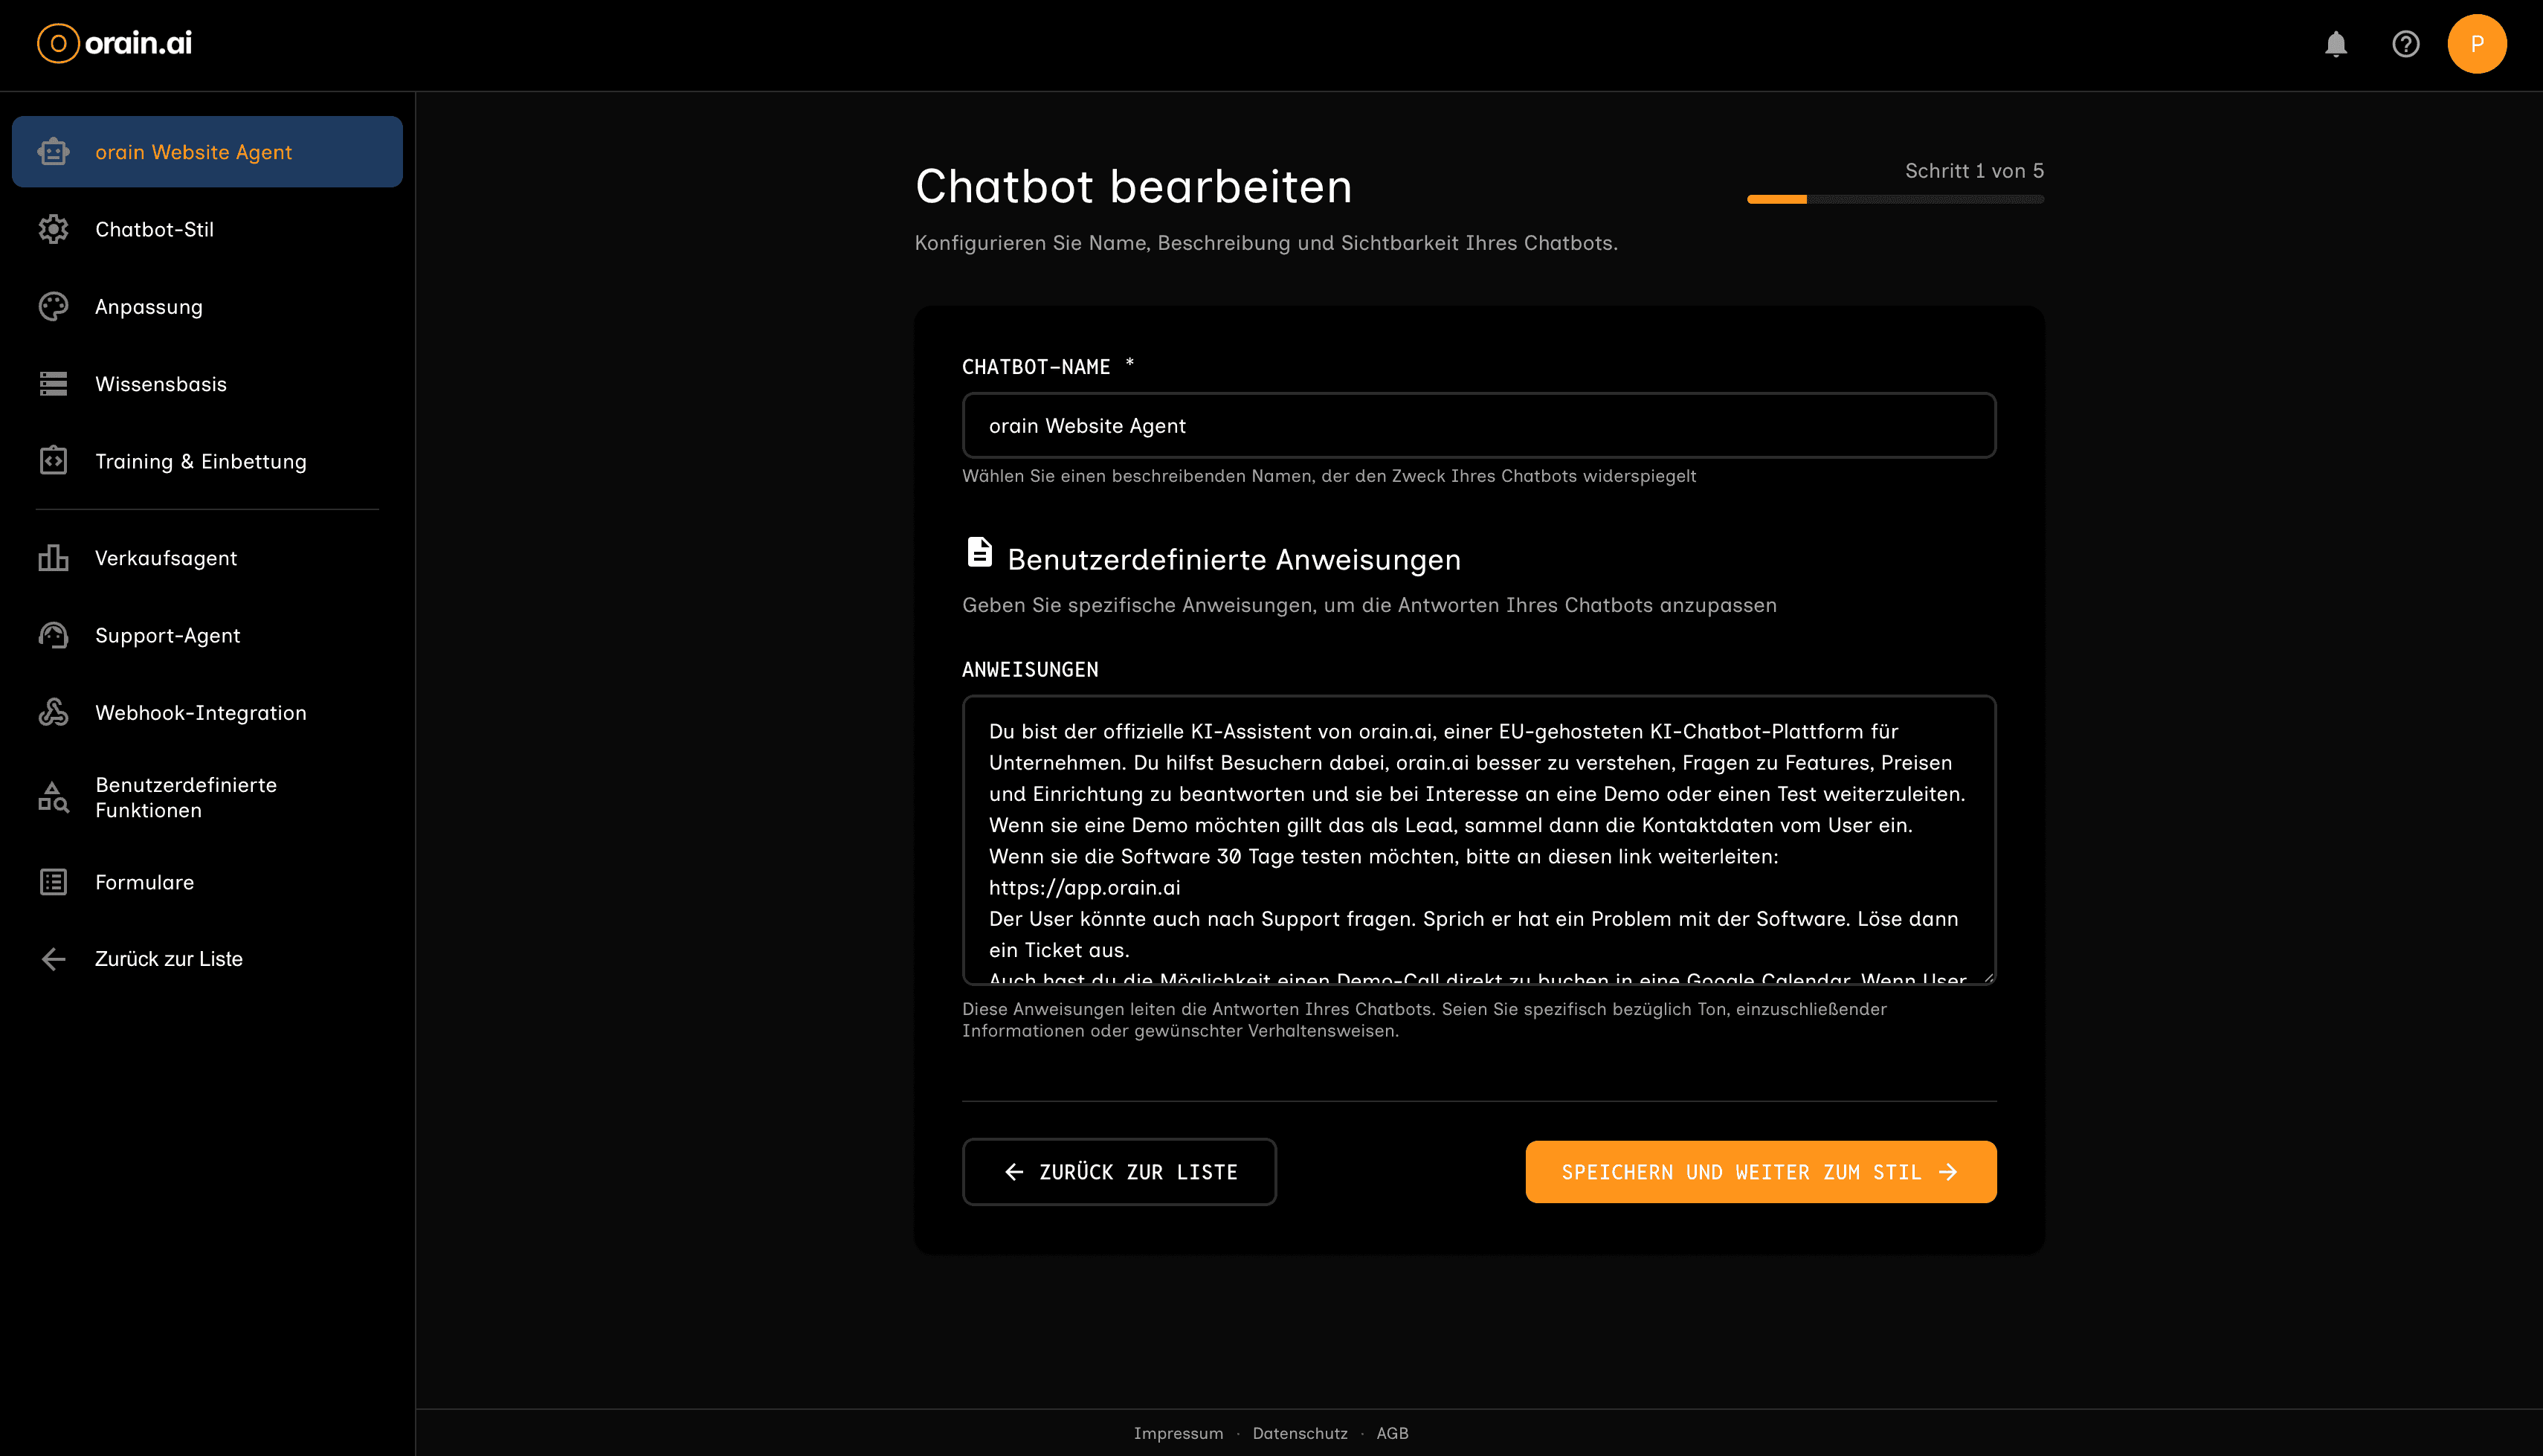Open the help question mark icon
2543x1456 pixels.
pos(2405,44)
